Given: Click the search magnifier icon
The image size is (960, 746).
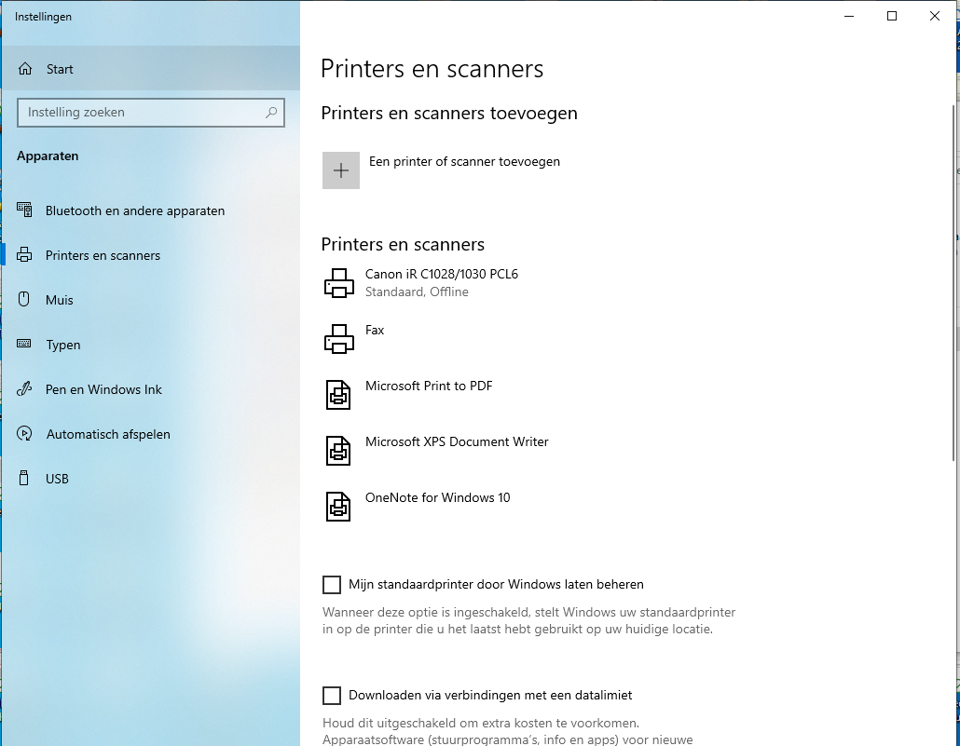Looking at the screenshot, I should coord(271,112).
